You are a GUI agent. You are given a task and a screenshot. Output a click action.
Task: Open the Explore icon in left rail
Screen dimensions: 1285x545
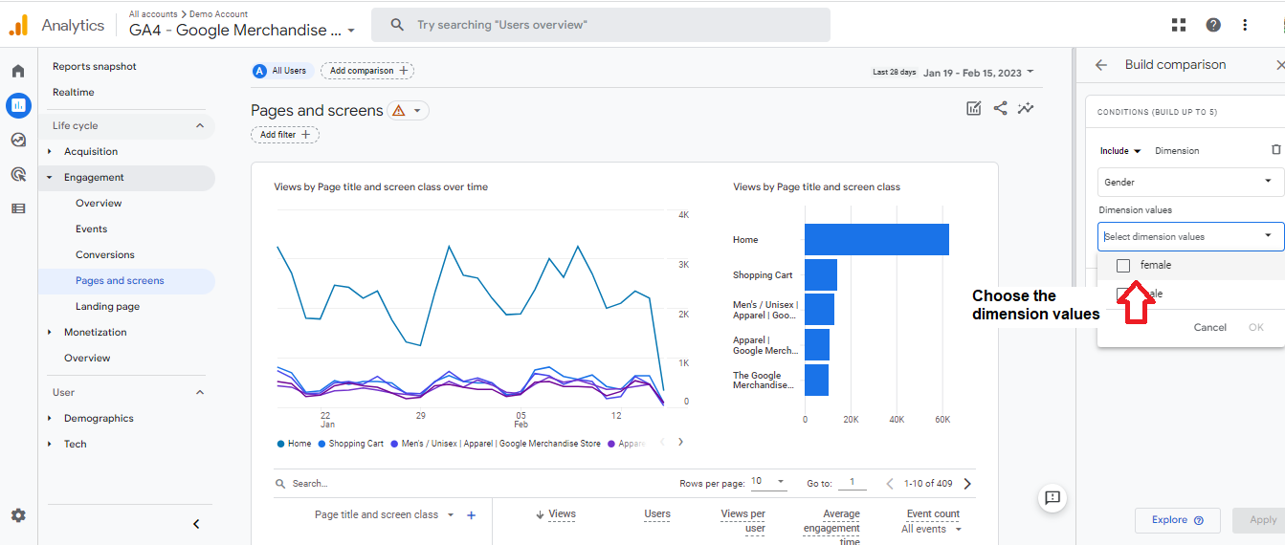[18, 140]
